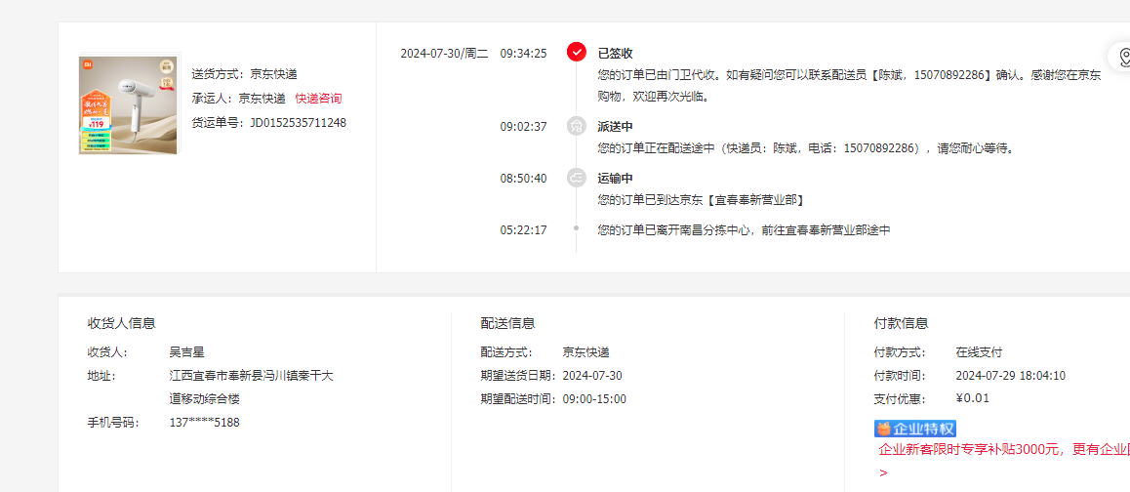Screen dimensions: 1130x492
Task: Click the 派送中 courier status icon
Action: pyautogui.click(x=576, y=126)
